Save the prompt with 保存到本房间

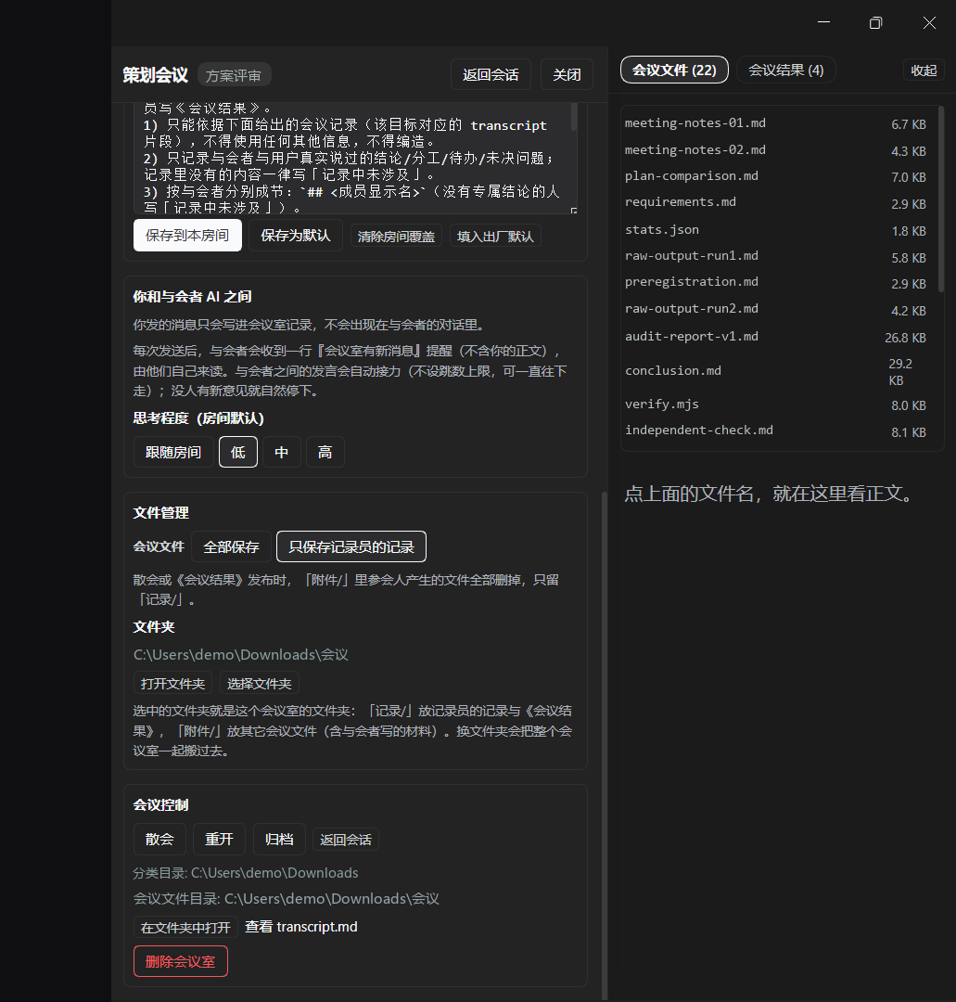click(187, 235)
